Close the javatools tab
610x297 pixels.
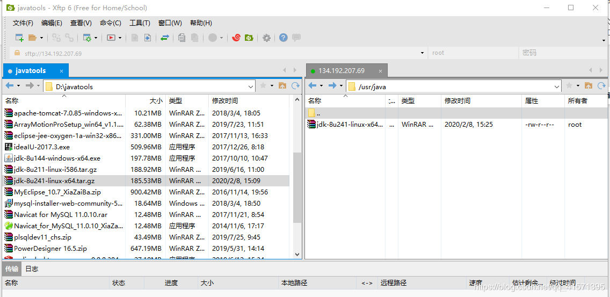61,71
